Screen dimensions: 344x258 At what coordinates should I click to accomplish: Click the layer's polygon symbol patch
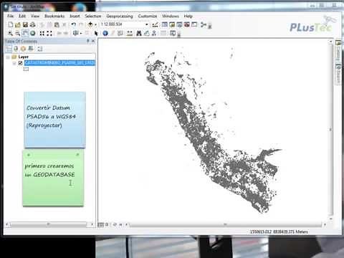pos(26,69)
